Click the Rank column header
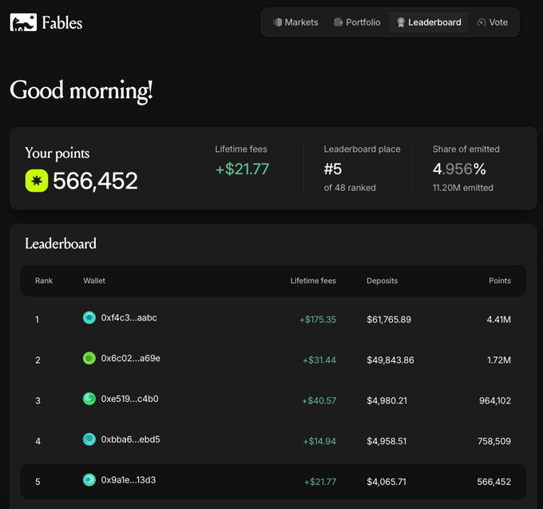 click(x=44, y=280)
